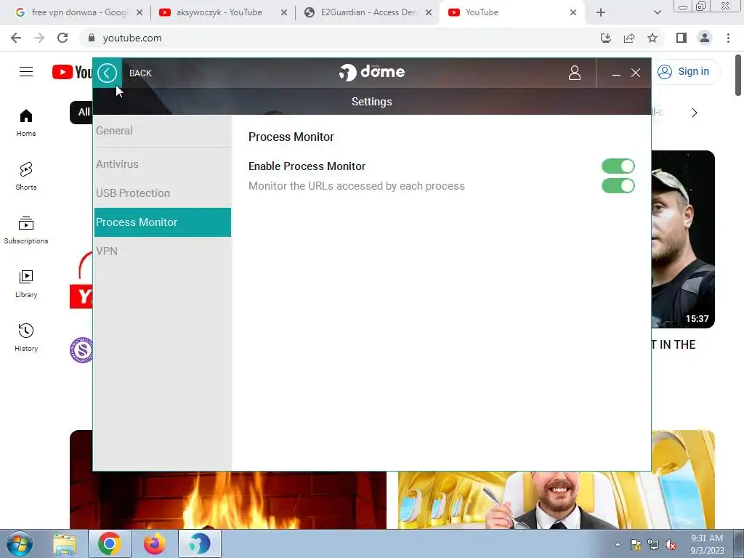Open Chrome three-dot menu
The height and width of the screenshot is (558, 744).
tap(728, 38)
